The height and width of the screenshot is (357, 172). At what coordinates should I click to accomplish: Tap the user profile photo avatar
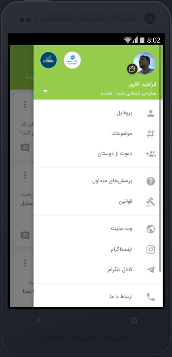tap(144, 63)
